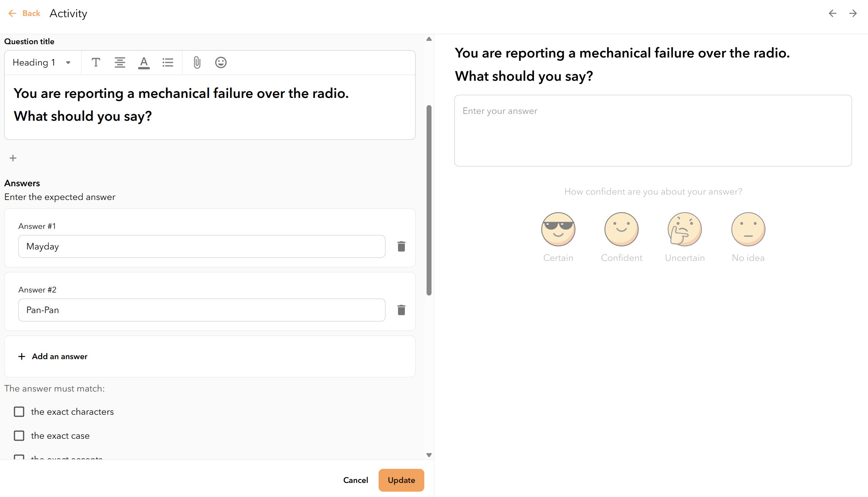Delete Answer #2 Pan-Pan
Screen dimensions: 868x497
pyautogui.click(x=401, y=310)
